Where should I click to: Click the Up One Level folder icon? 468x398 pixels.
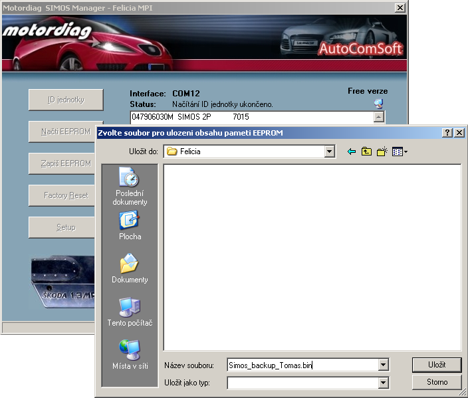click(366, 151)
